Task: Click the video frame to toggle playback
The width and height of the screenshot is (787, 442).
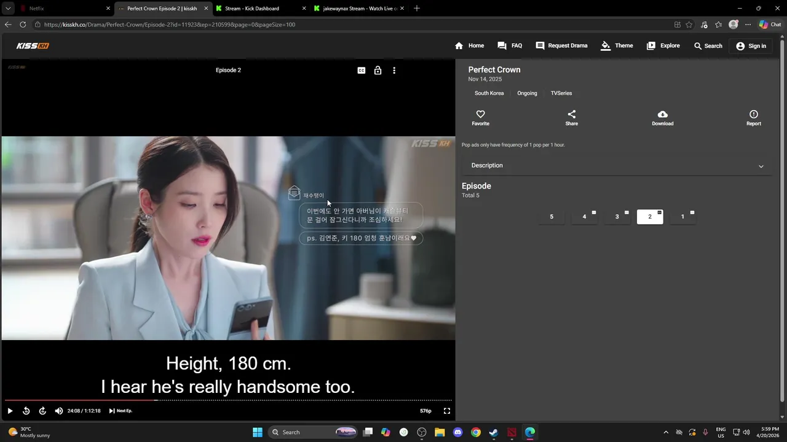Action: pyautogui.click(x=228, y=238)
